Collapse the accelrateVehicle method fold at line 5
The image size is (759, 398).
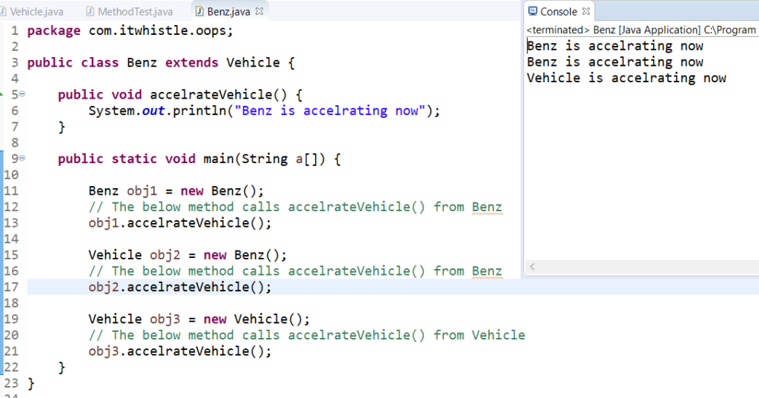(x=21, y=95)
